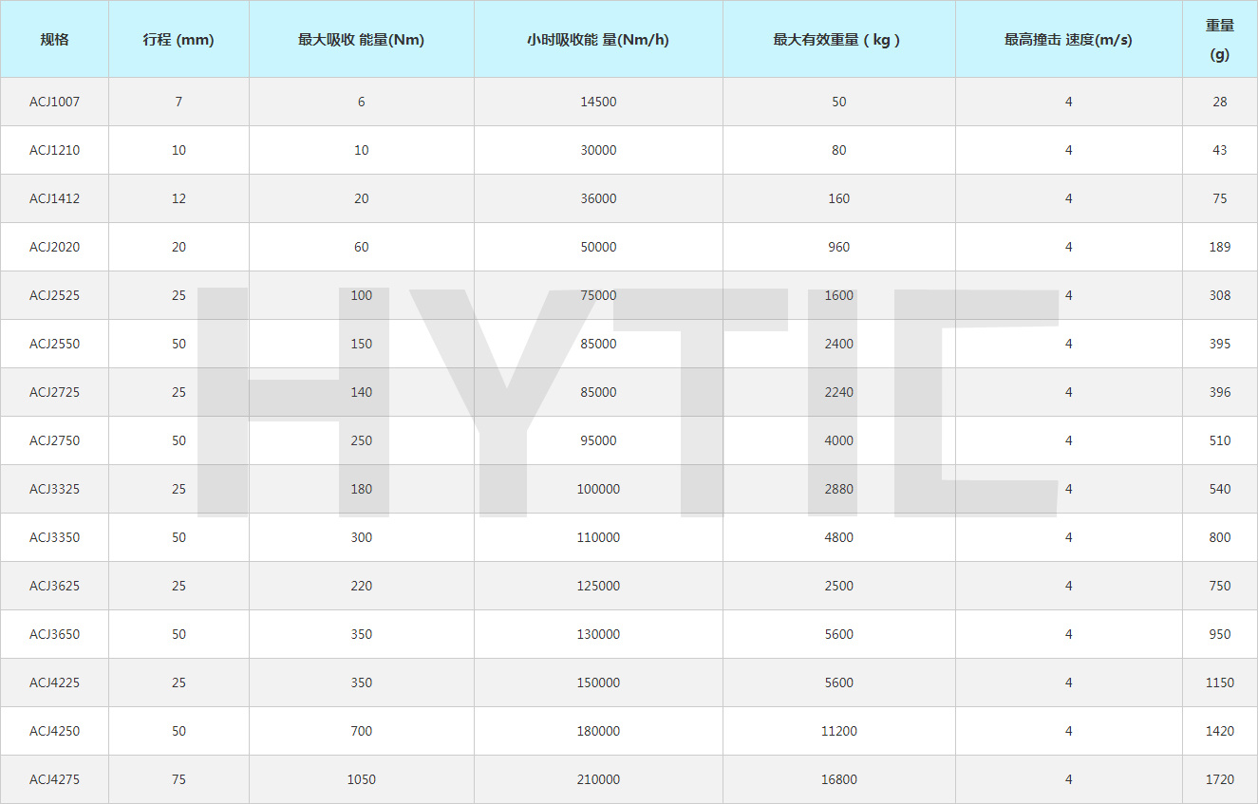This screenshot has height=804, width=1258.
Task: Select the ACJ1412 model cell
Action: pos(54,198)
